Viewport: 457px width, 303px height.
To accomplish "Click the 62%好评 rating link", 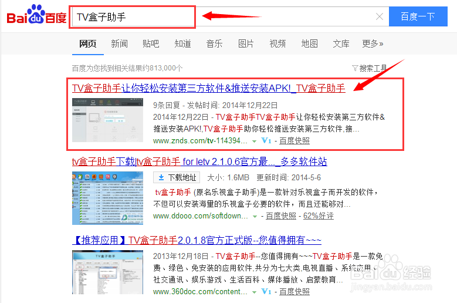I will (x=319, y=216).
